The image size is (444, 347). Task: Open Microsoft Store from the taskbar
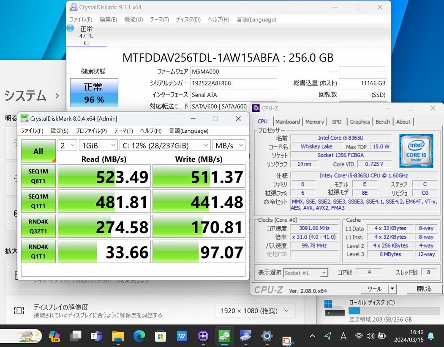point(160,336)
